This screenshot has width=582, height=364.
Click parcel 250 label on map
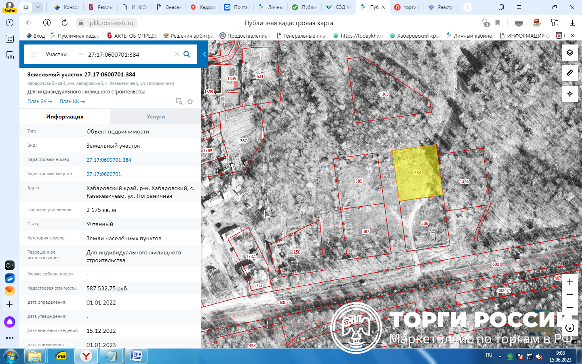click(x=297, y=252)
